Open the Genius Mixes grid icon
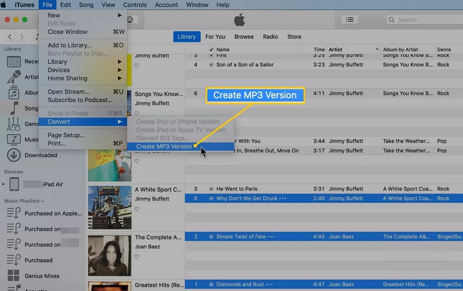The height and width of the screenshot is (291, 463). (x=13, y=275)
